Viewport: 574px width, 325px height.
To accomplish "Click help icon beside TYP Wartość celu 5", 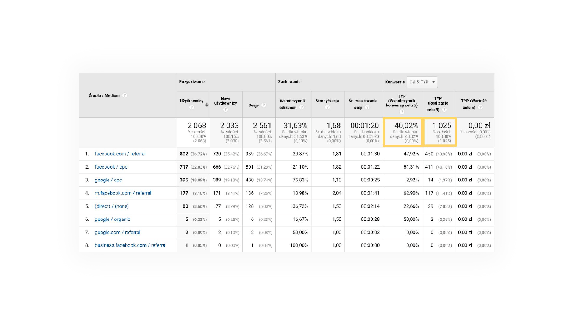I will tap(480, 108).
